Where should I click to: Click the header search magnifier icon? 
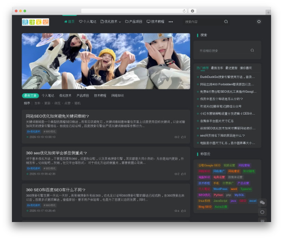(x=226, y=21)
